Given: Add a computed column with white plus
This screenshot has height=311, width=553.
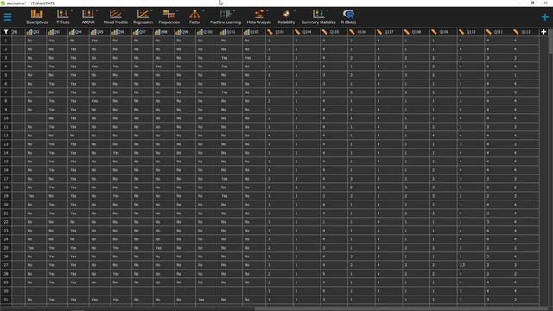Looking at the screenshot, I should (x=543, y=32).
